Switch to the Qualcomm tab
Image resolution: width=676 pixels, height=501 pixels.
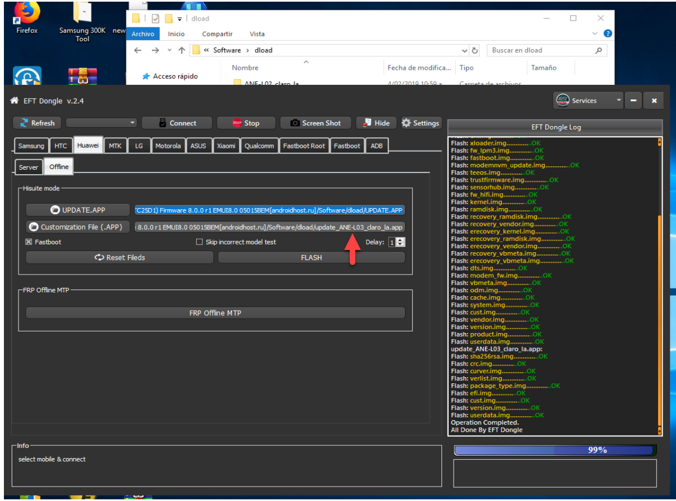(259, 146)
